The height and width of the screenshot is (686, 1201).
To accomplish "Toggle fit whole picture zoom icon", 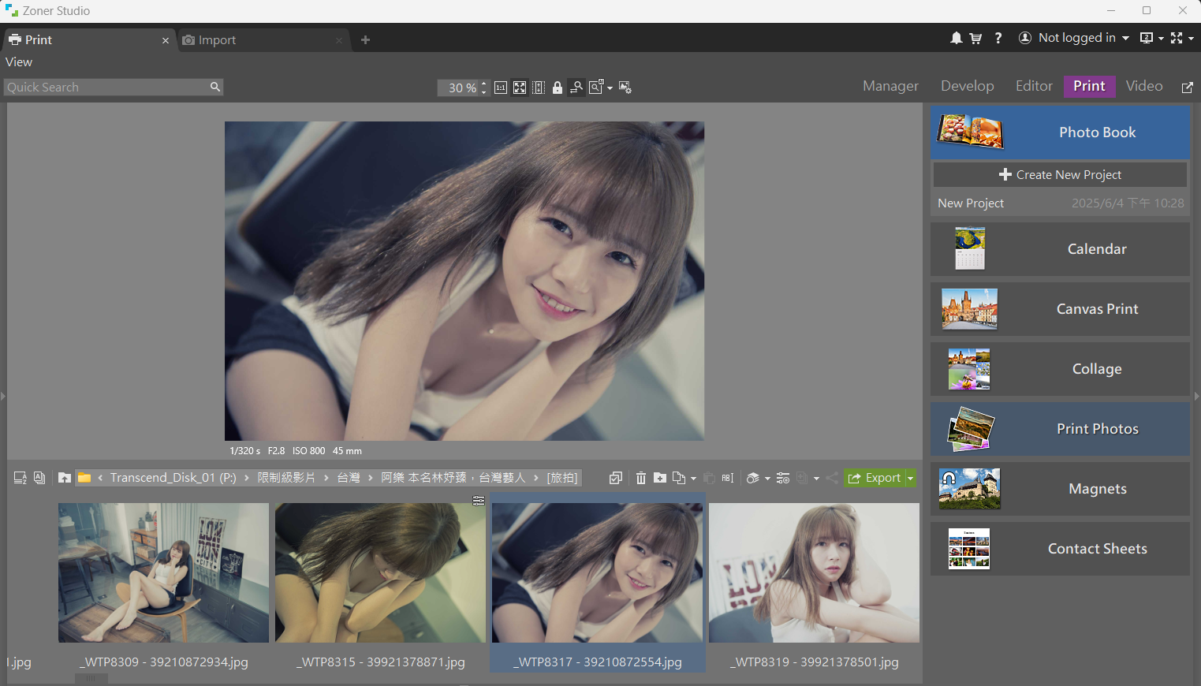I will pos(520,88).
